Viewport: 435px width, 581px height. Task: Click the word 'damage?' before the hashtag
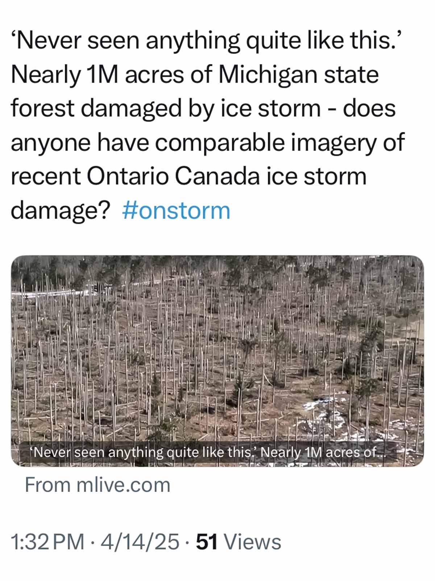pos(60,210)
